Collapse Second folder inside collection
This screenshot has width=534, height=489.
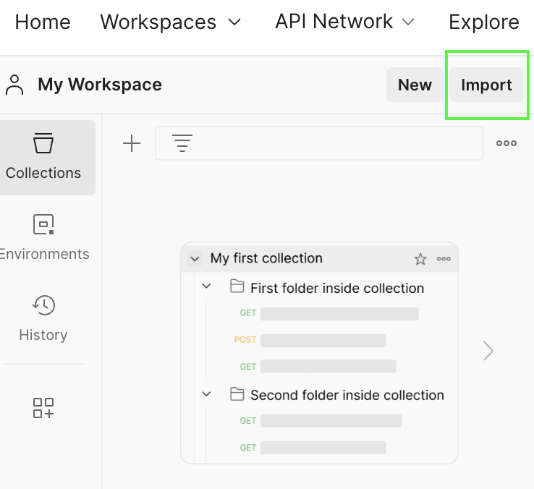(x=206, y=394)
